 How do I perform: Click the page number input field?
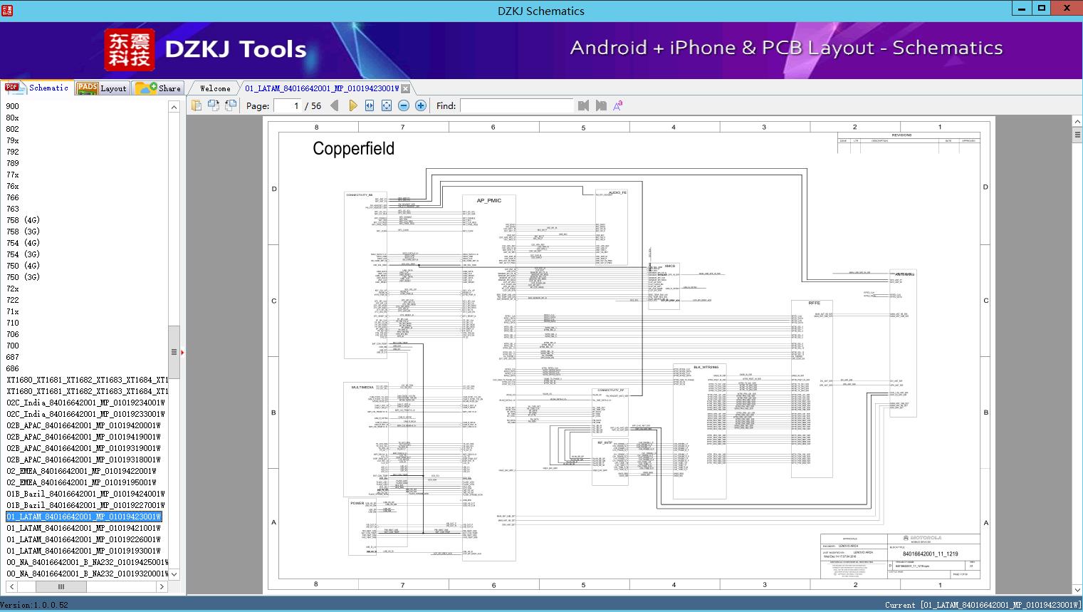click(x=287, y=105)
